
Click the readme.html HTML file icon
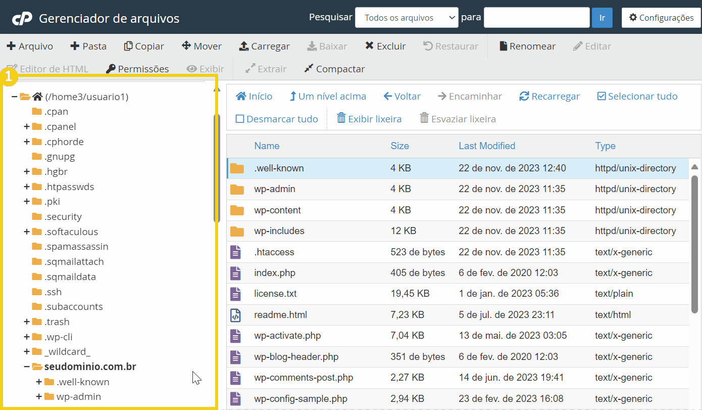click(235, 315)
